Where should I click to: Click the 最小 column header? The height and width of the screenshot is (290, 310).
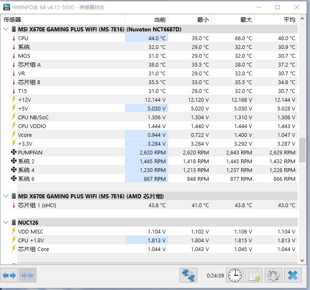point(190,20)
